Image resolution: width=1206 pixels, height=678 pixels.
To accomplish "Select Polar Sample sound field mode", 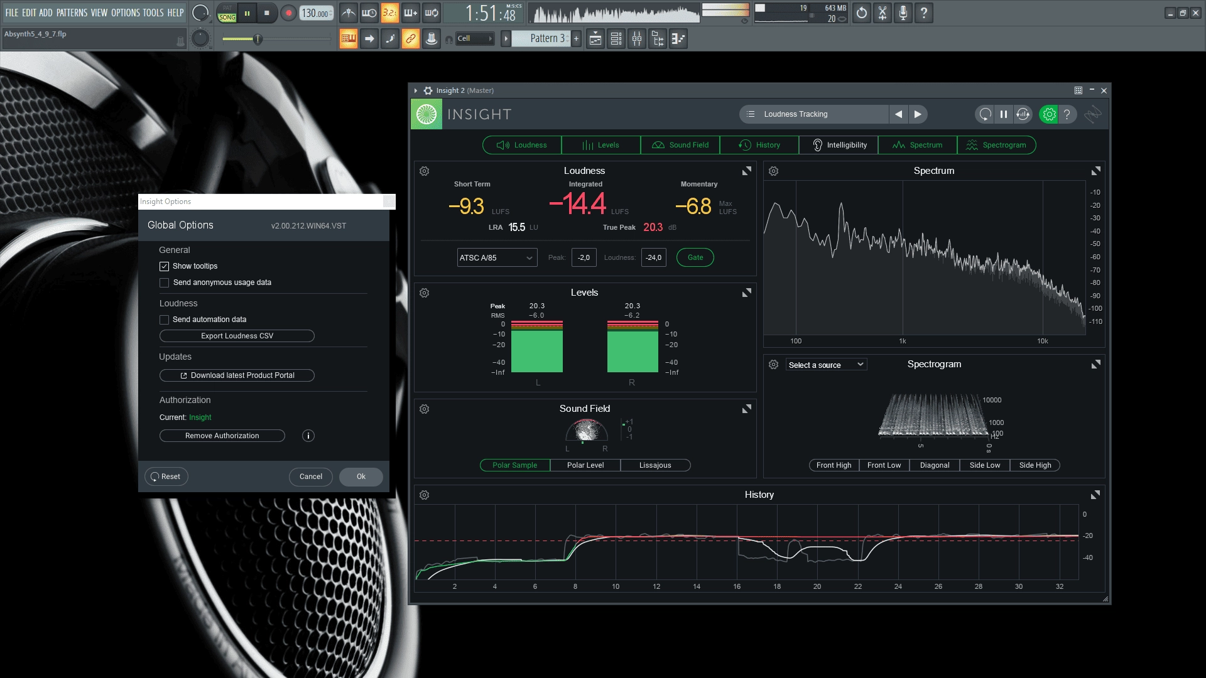I will tap(515, 465).
